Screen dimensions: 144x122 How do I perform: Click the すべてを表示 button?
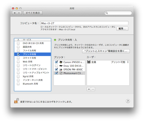click(x=33, y=13)
